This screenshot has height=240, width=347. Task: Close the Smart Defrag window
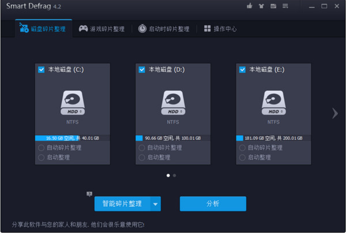[337, 6]
